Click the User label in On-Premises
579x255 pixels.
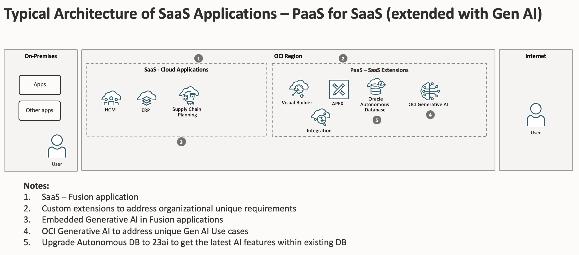point(57,164)
